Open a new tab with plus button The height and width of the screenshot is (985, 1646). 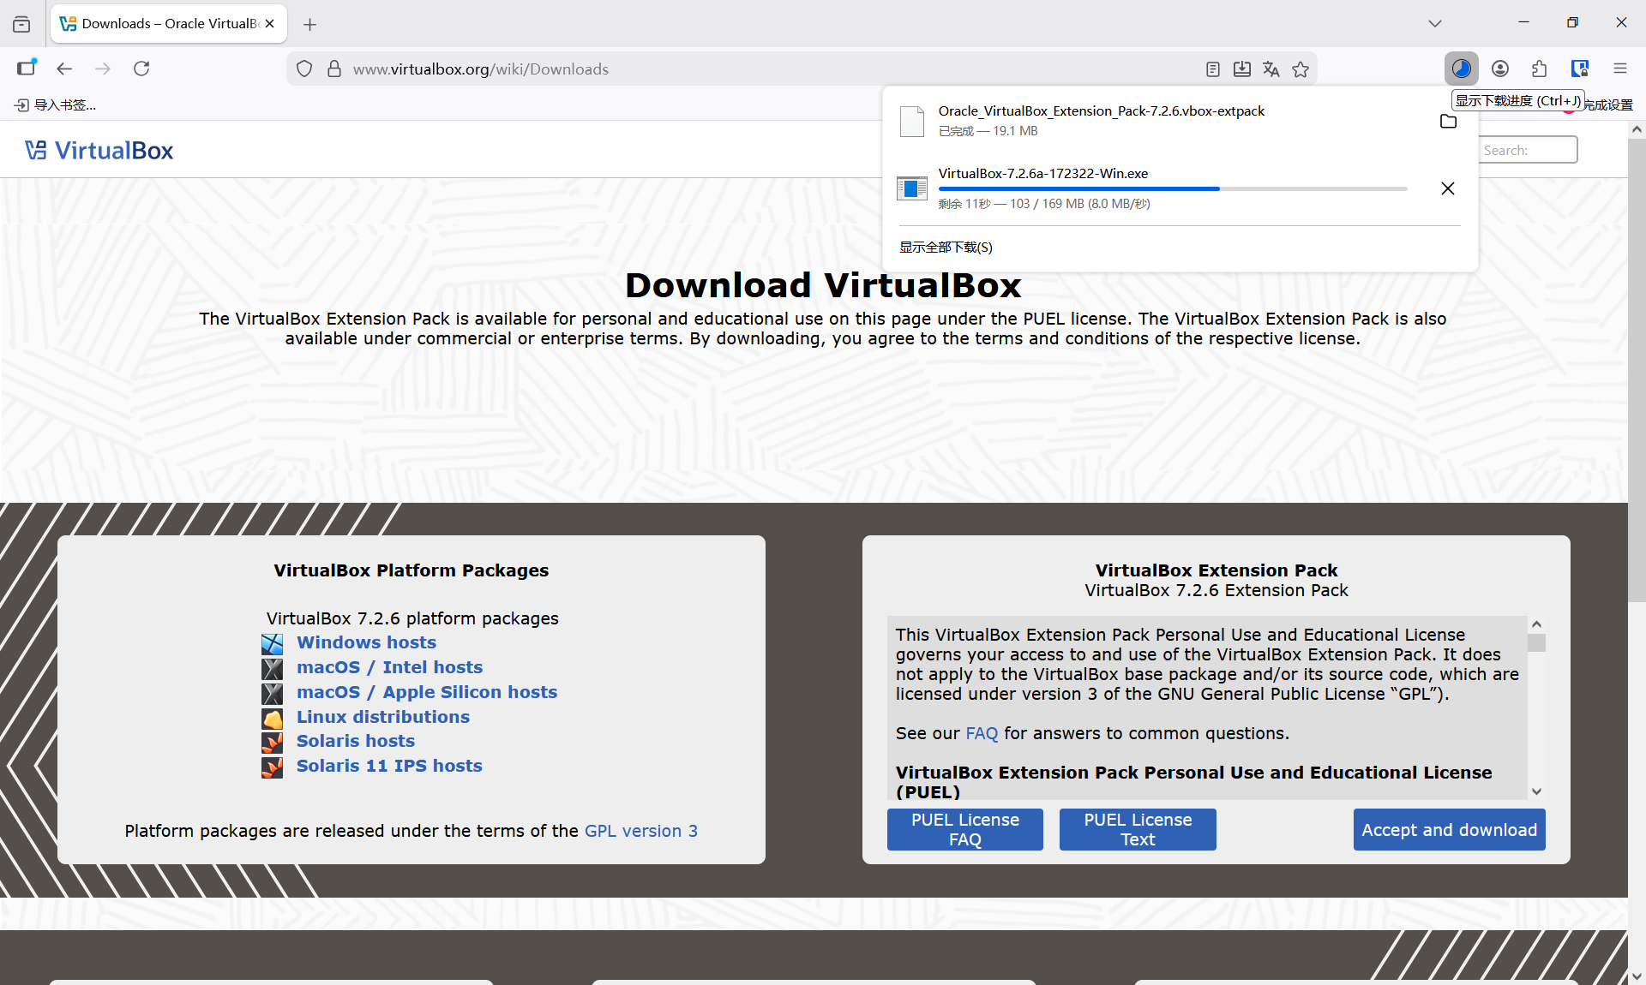pos(310,24)
